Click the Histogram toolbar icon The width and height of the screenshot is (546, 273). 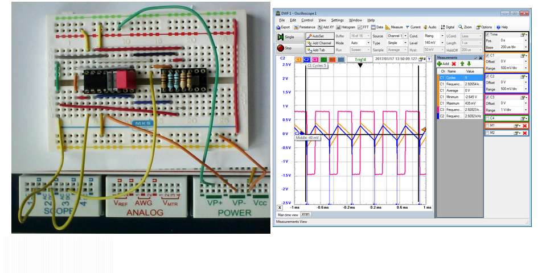tap(346, 27)
